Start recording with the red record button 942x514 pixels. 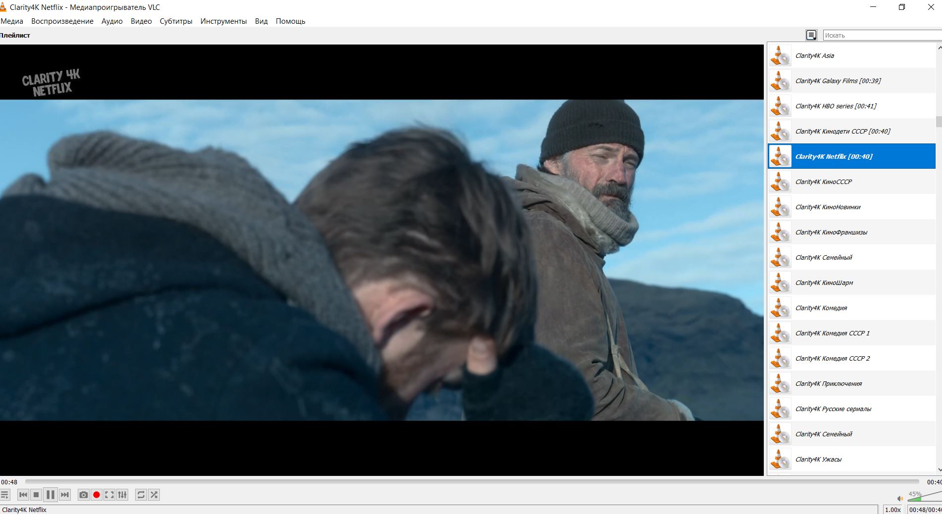click(97, 495)
